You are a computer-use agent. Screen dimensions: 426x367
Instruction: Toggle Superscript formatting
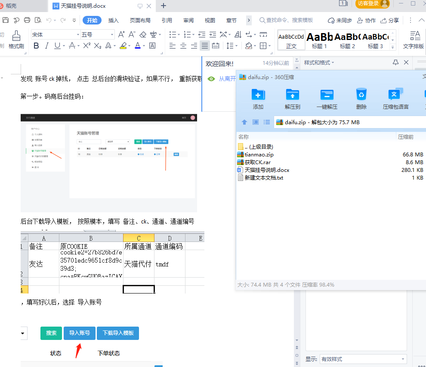click(x=86, y=46)
